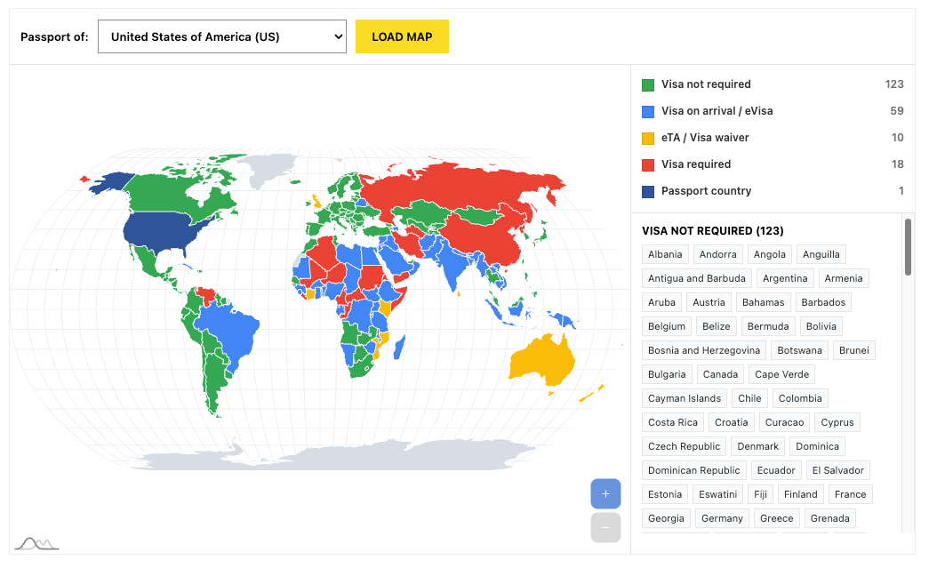Select the eTA / Visa waiver label
This screenshot has width=929, height=576.
[x=705, y=138]
